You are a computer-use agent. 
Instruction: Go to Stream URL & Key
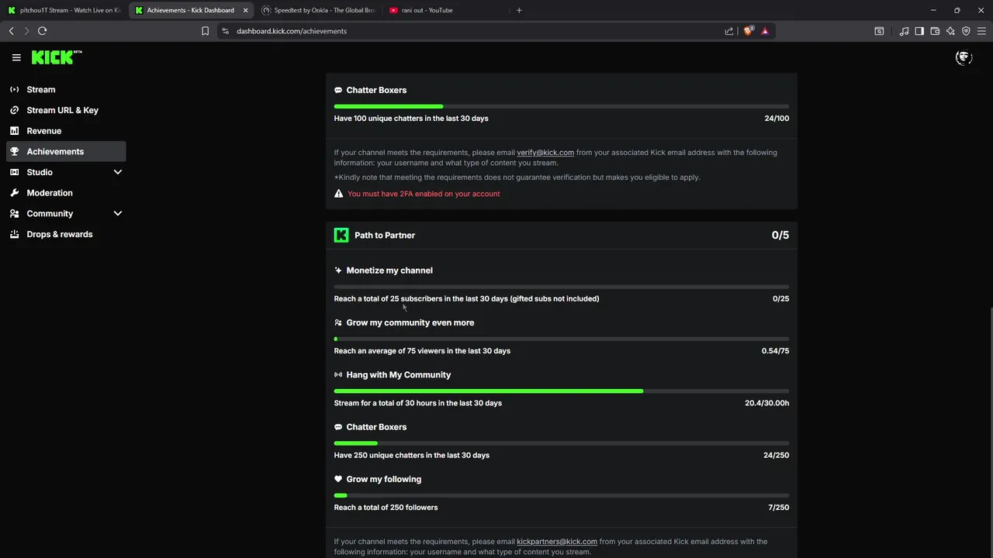(62, 110)
